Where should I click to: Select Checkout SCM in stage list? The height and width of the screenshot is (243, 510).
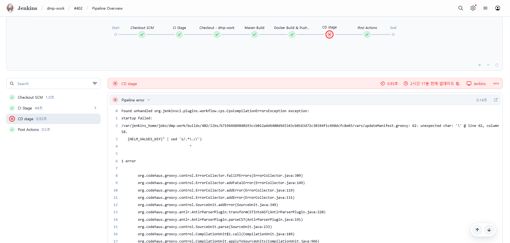click(x=30, y=97)
